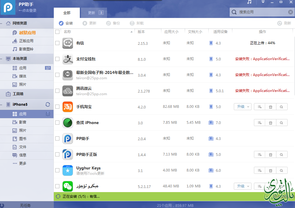Click the 刷新 refresh button
The height and width of the screenshot is (208, 295).
click(284, 23)
